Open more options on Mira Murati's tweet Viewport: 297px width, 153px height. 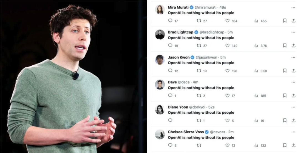coord(293,7)
